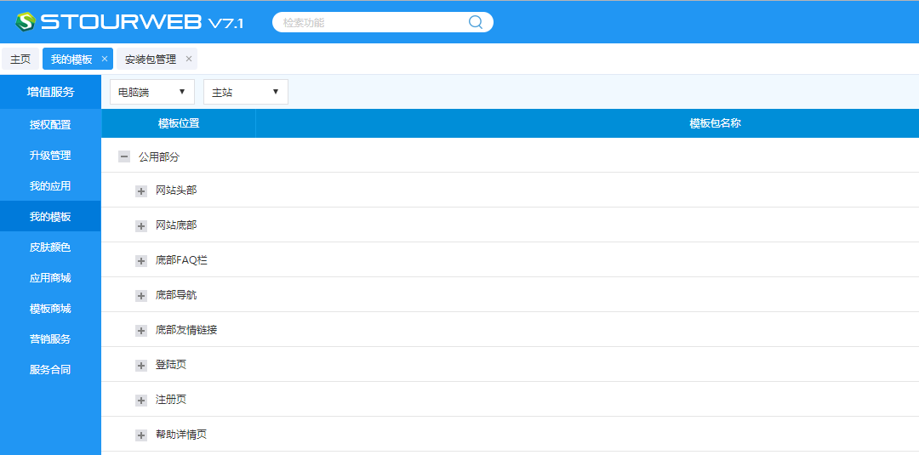
Task: Open 皮肤颜色 settings in sidebar
Action: point(50,247)
